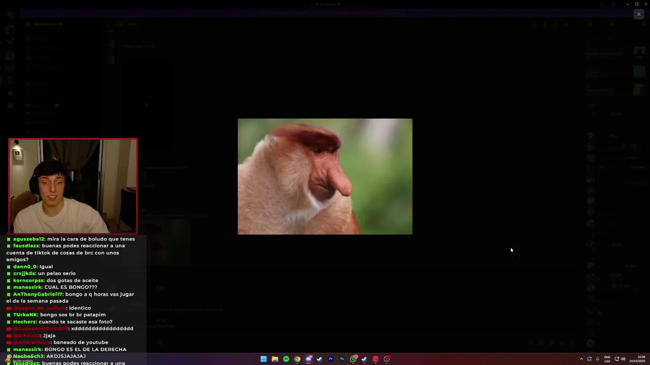The image size is (650, 365).
Task: Open the Windows Start menu
Action: pyautogui.click(x=264, y=359)
